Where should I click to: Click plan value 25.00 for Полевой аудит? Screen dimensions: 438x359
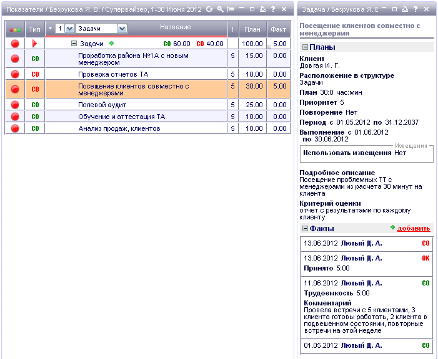pos(254,105)
